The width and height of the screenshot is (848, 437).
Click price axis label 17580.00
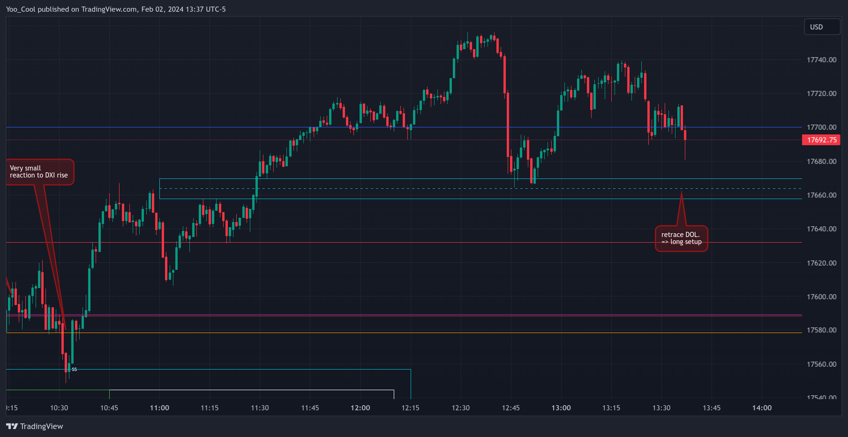(x=821, y=330)
